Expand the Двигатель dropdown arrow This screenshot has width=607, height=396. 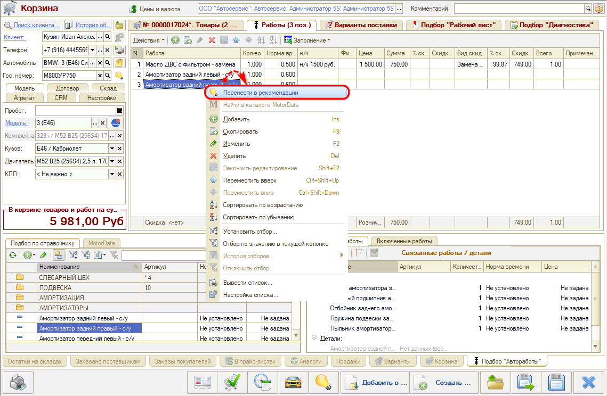point(112,161)
